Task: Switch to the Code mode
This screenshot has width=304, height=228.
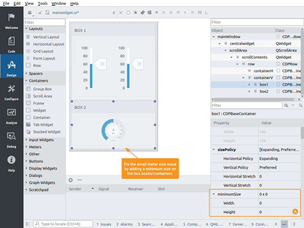Action: [x=12, y=45]
